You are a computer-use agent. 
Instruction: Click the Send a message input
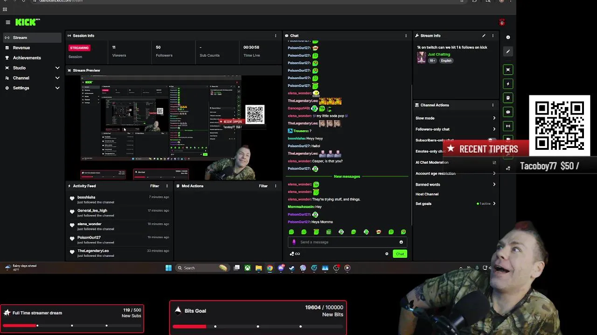pos(347,242)
